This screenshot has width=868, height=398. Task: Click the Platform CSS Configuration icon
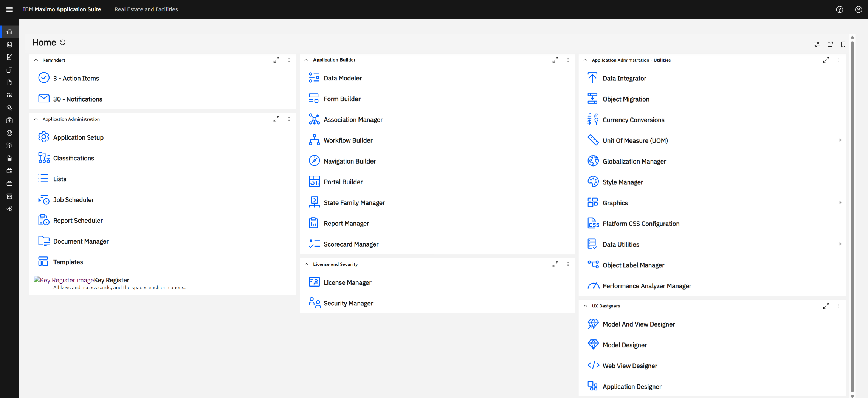pyautogui.click(x=593, y=223)
